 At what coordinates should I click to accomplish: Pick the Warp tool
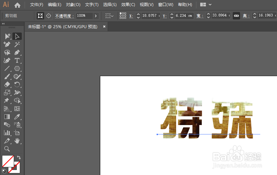point(17,93)
